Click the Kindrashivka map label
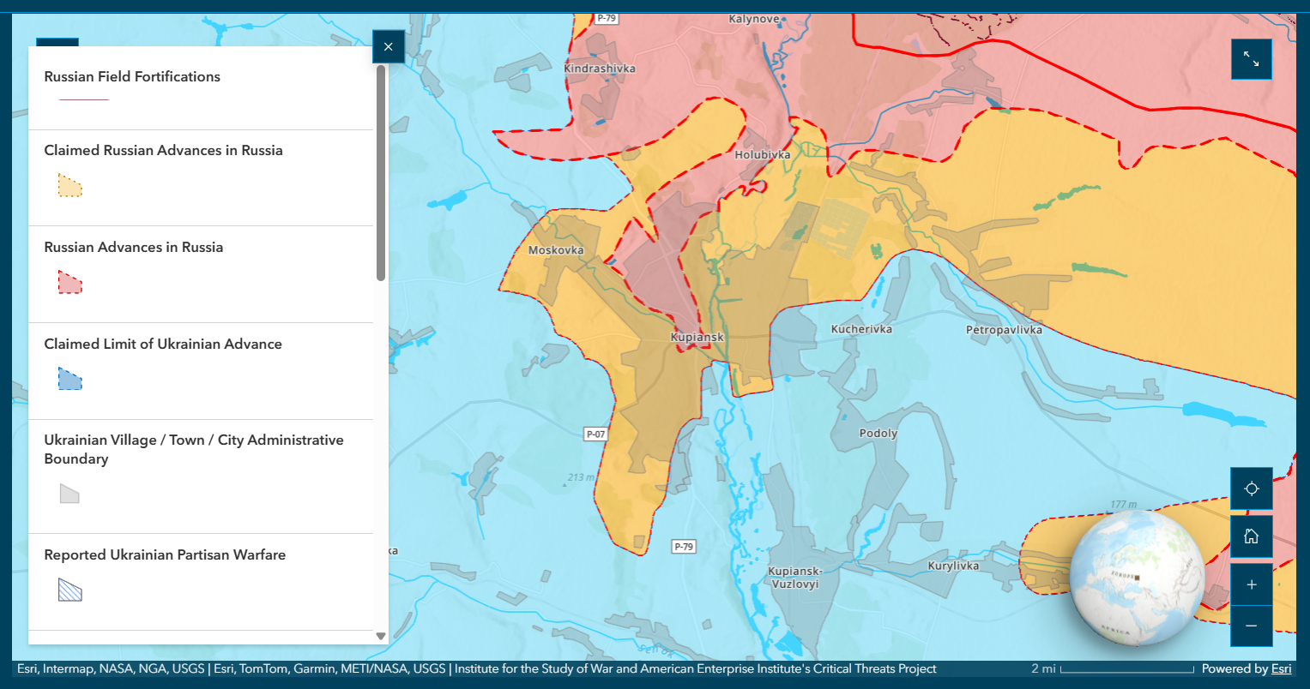Viewport: 1310px width, 689px height. 600,69
